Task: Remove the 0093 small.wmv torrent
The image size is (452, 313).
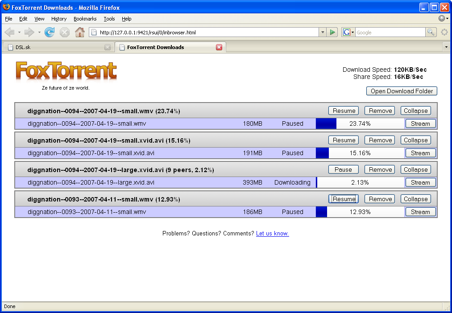Action: tap(380, 199)
